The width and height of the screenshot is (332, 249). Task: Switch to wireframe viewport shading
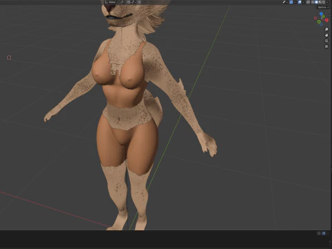[x=313, y=2]
